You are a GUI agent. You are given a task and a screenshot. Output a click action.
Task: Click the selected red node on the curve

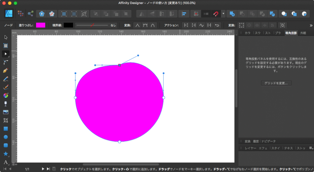(120, 65)
